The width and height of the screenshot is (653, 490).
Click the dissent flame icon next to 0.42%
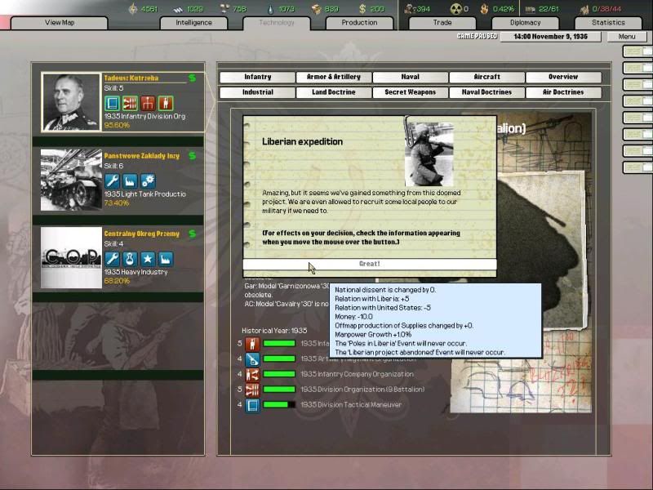pos(484,9)
